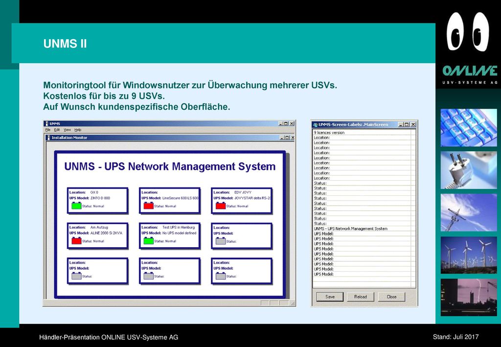Click the lightning over city thumbnail

point(469,298)
